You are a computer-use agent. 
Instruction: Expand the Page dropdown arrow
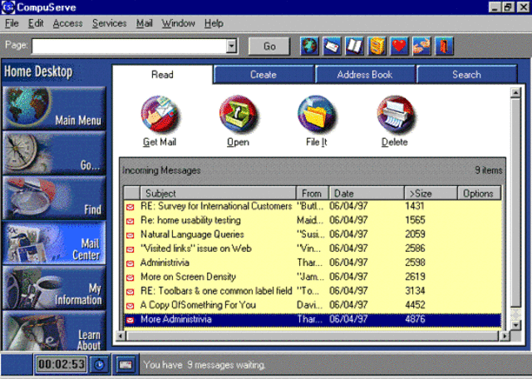click(x=231, y=46)
